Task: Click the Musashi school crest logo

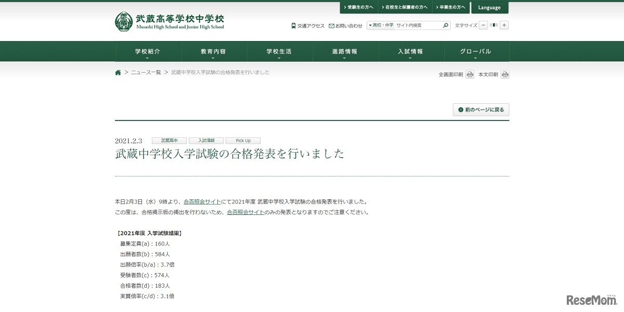Action: point(123,21)
